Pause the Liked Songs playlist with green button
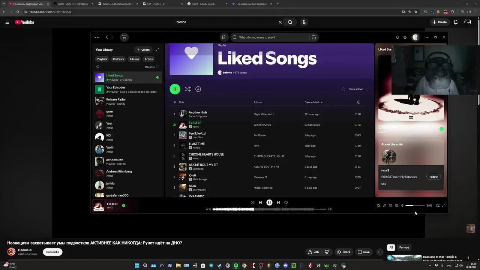480x270 pixels. click(x=175, y=89)
